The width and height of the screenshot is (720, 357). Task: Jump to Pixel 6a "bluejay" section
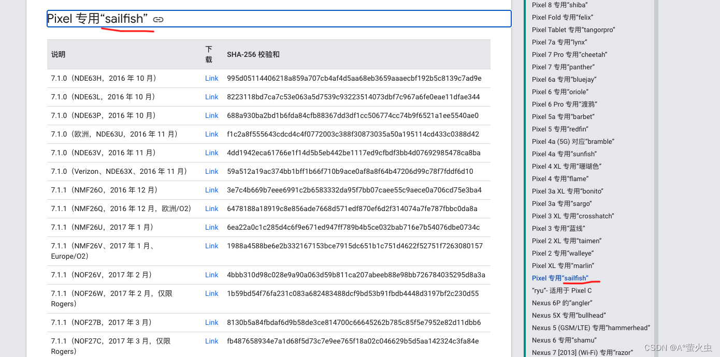coord(564,79)
